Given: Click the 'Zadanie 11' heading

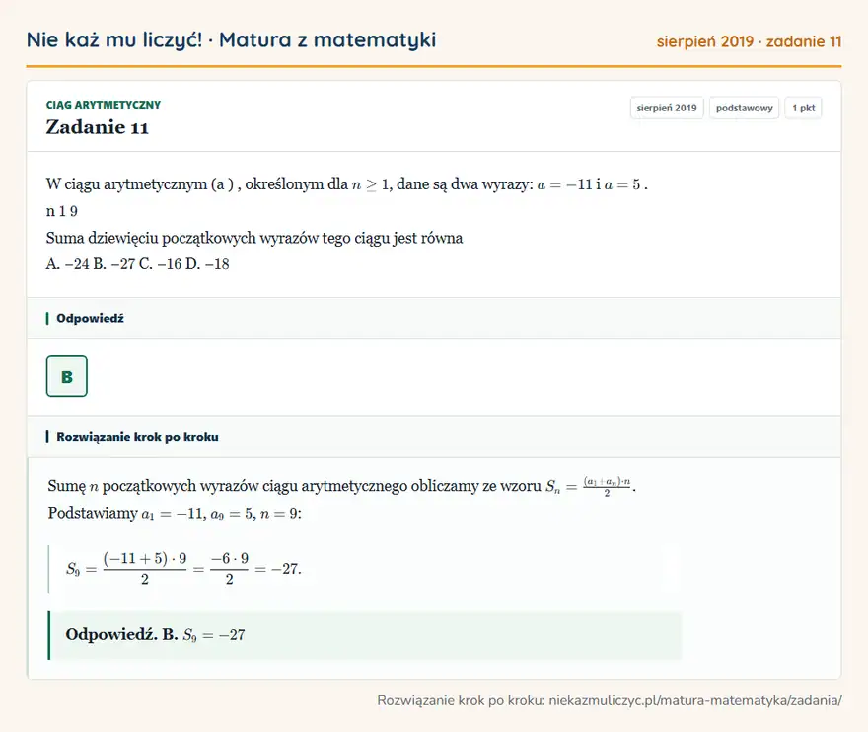Looking at the screenshot, I should pyautogui.click(x=97, y=127).
